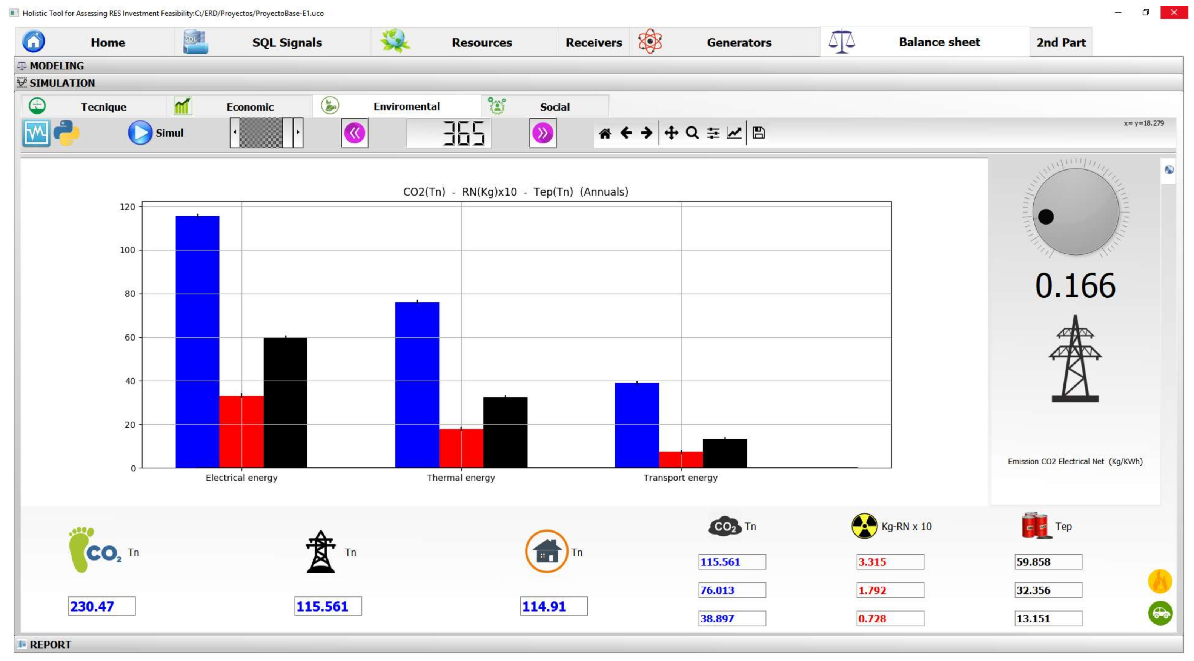Click the horizontal scrollbar slider handle

[x=287, y=133]
